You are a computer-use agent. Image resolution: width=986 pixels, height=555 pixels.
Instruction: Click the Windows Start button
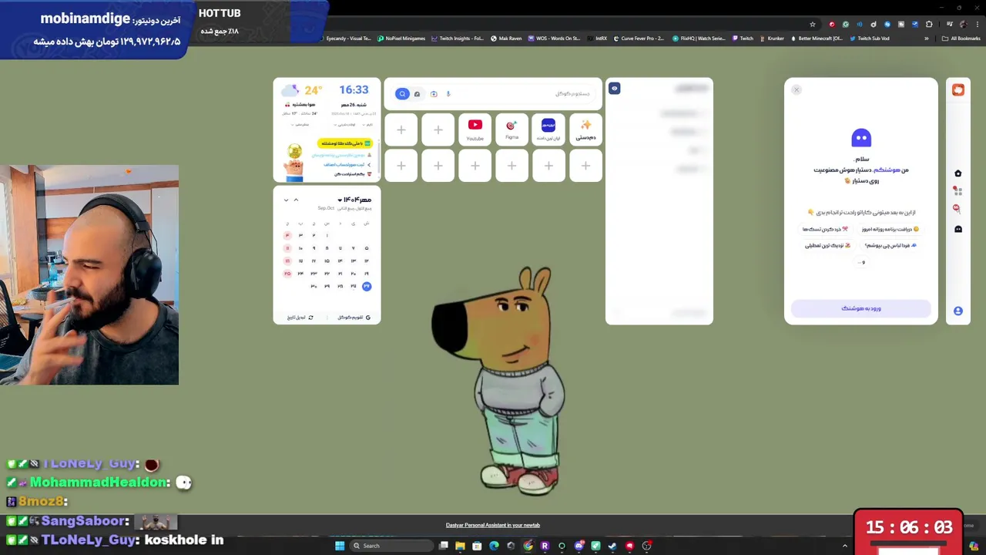340,546
